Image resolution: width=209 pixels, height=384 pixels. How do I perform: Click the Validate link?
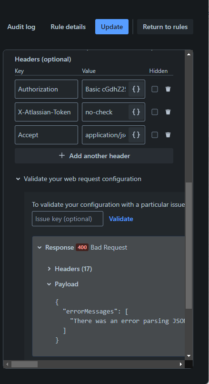pos(121,219)
